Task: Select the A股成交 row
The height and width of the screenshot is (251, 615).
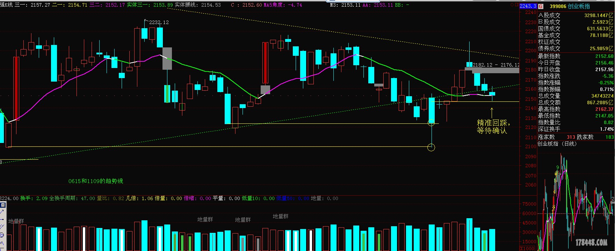Action: point(576,15)
